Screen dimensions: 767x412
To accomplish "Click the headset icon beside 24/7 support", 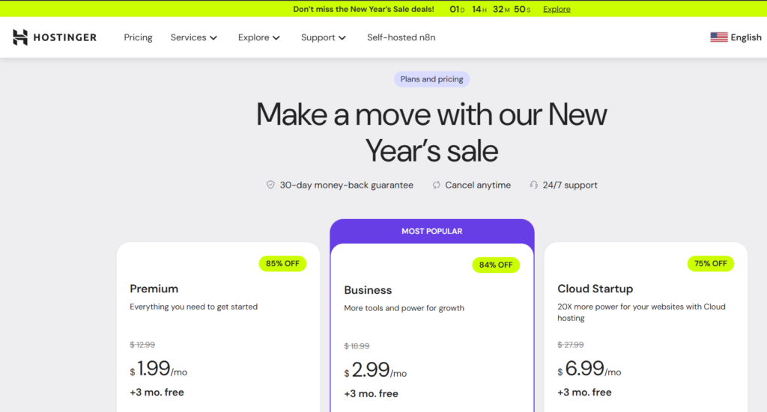I will 533,185.
